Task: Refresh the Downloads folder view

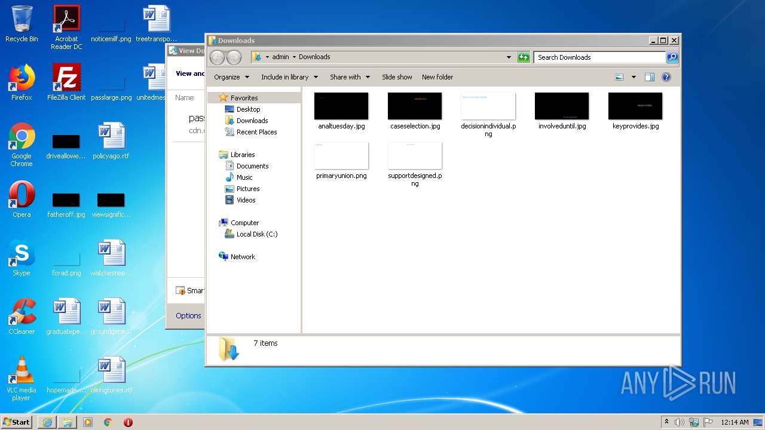Action: pyautogui.click(x=524, y=57)
